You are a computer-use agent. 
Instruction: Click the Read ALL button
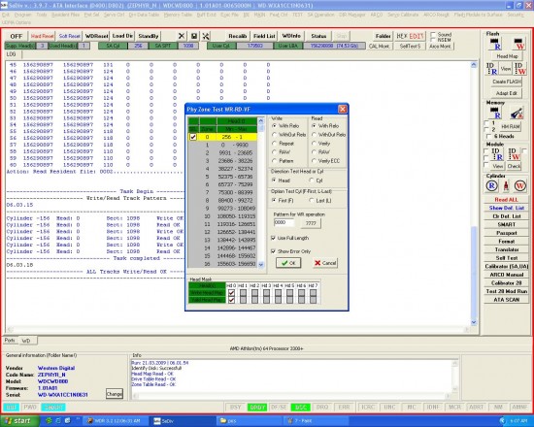tap(506, 200)
